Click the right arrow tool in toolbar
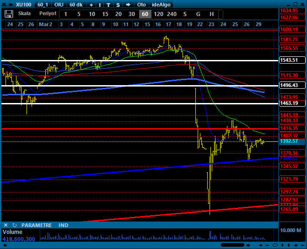307x249 pixels. click(x=128, y=5)
